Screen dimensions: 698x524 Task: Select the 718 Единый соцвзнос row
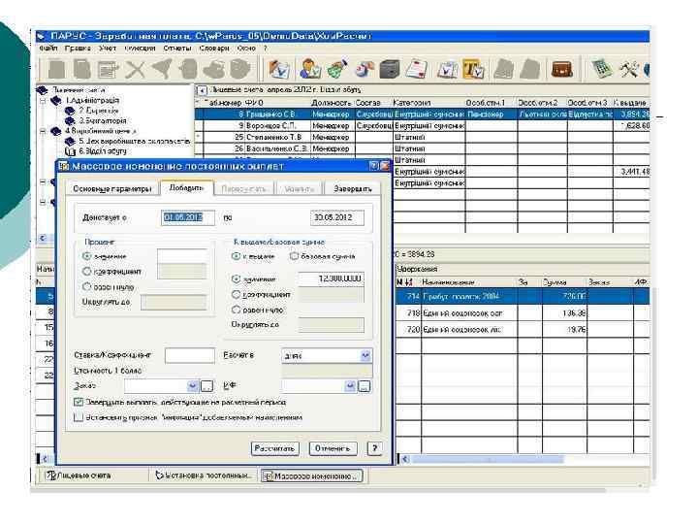pyautogui.click(x=523, y=313)
